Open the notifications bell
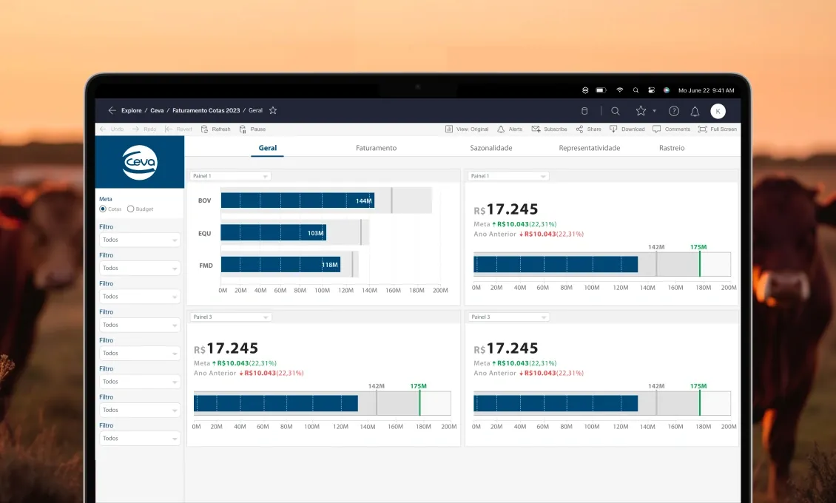836x503 pixels. click(695, 111)
